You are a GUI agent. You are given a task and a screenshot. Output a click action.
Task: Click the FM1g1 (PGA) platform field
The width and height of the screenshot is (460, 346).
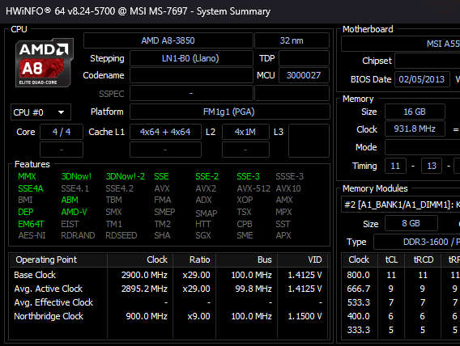[x=229, y=112]
